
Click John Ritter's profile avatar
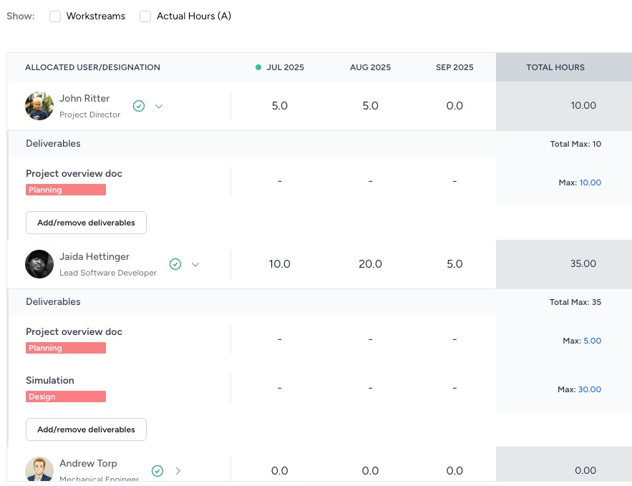(39, 106)
